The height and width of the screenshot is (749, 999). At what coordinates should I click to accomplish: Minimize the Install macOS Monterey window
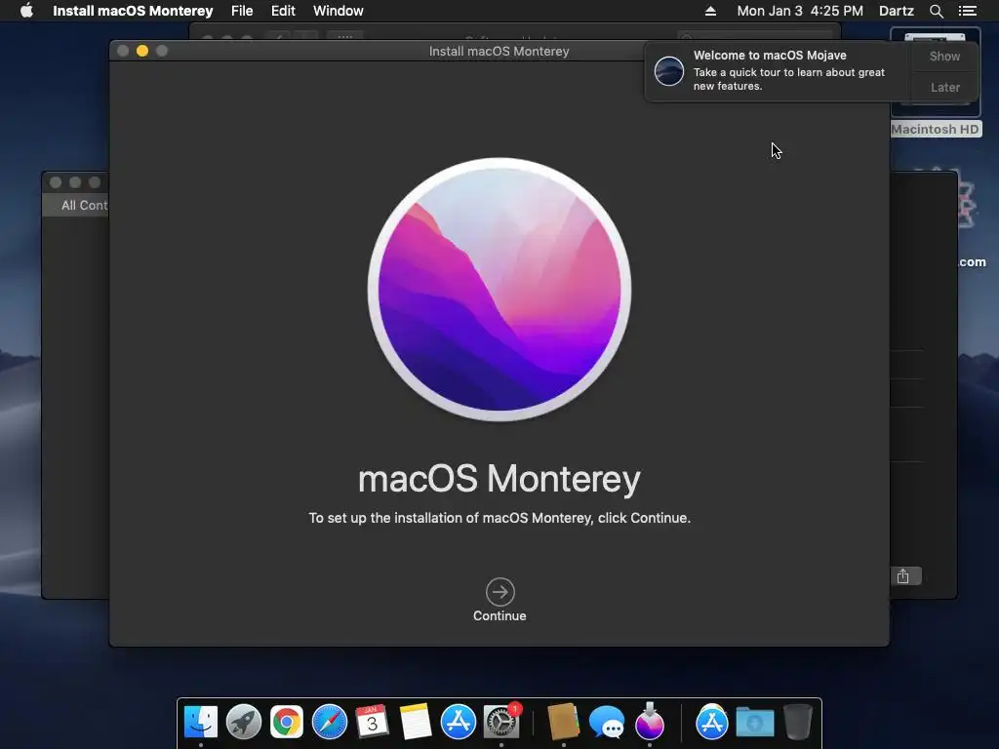pos(142,51)
